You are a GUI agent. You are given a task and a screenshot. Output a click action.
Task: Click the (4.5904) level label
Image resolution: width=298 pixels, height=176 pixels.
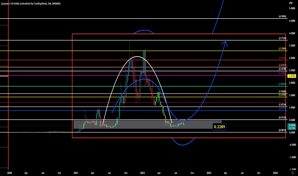coord(282,17)
